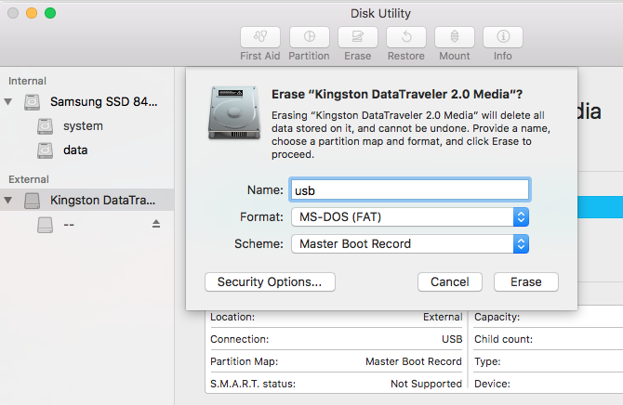Image resolution: width=623 pixels, height=405 pixels.
Task: Collapse the Kingston DataTraveler disclosure triangle
Action: coord(9,200)
